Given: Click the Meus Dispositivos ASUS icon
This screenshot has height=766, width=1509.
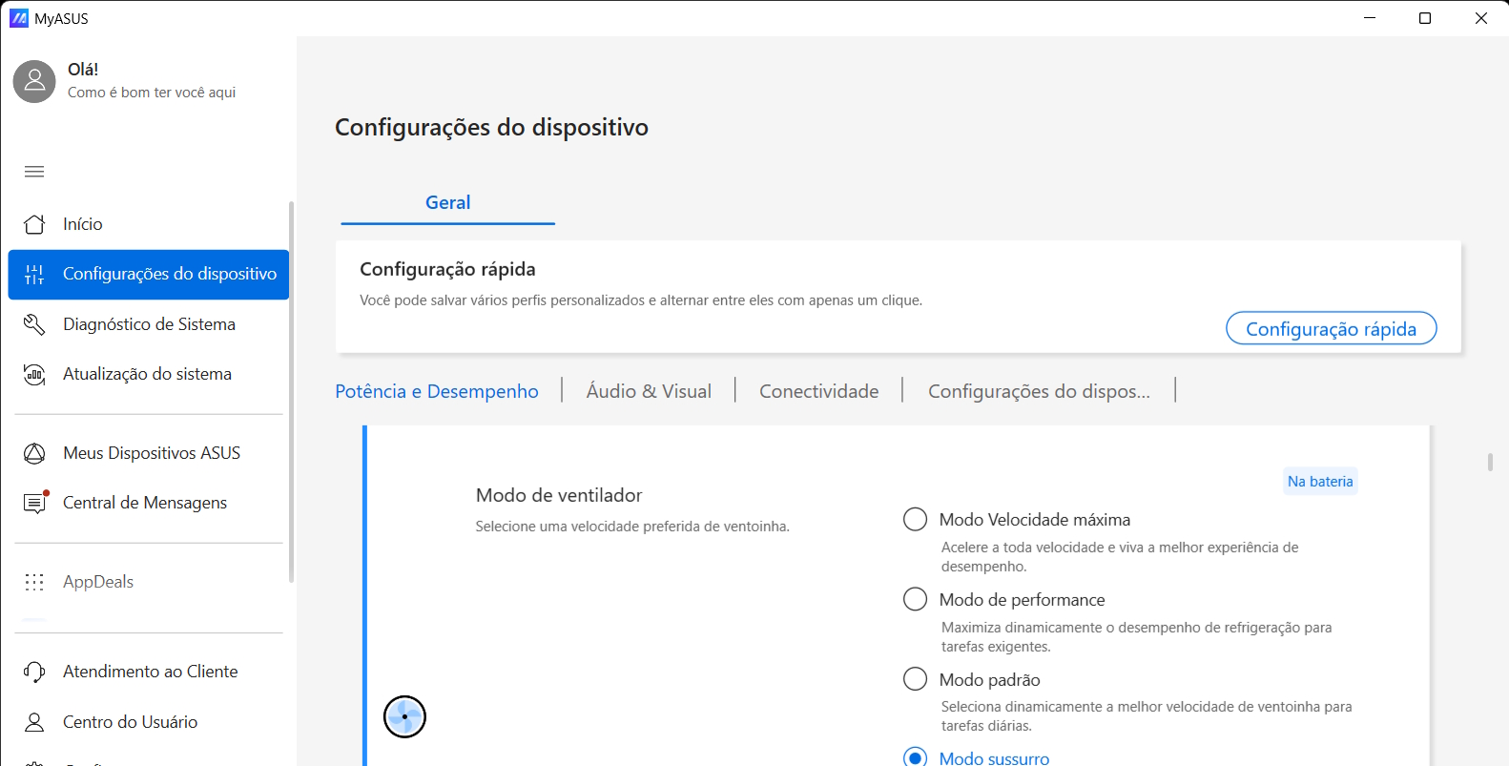Looking at the screenshot, I should [x=34, y=453].
